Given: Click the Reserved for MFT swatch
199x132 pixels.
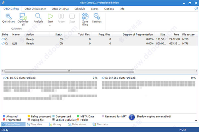Looking at the screenshot, I should (x=103, y=116).
